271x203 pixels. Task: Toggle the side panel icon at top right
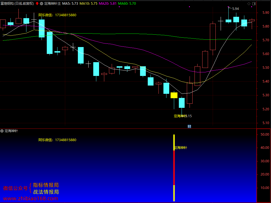[254, 4]
